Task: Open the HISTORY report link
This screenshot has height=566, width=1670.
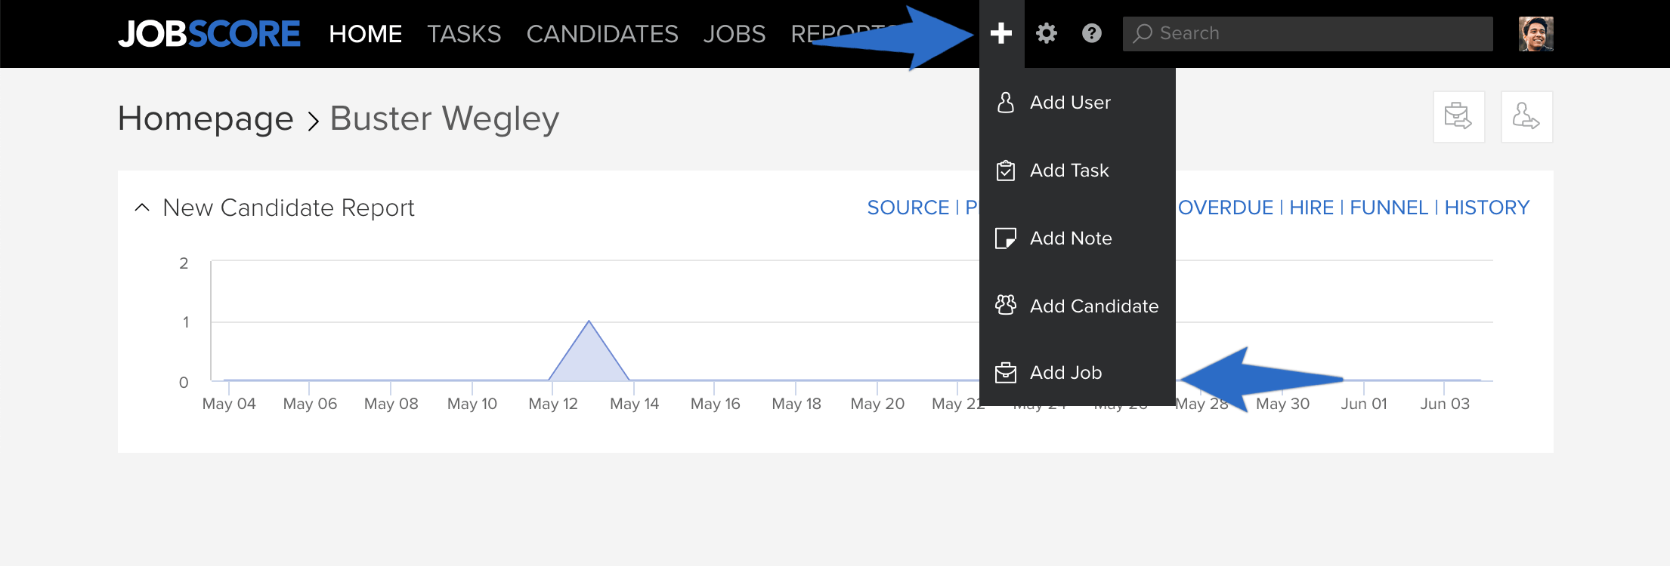Action: pyautogui.click(x=1487, y=208)
